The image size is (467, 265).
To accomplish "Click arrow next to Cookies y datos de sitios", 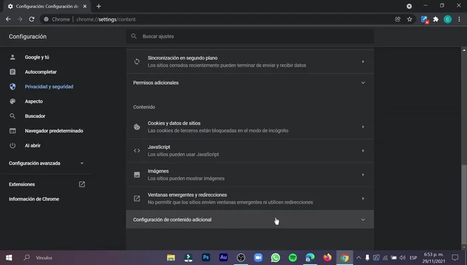I will click(363, 127).
